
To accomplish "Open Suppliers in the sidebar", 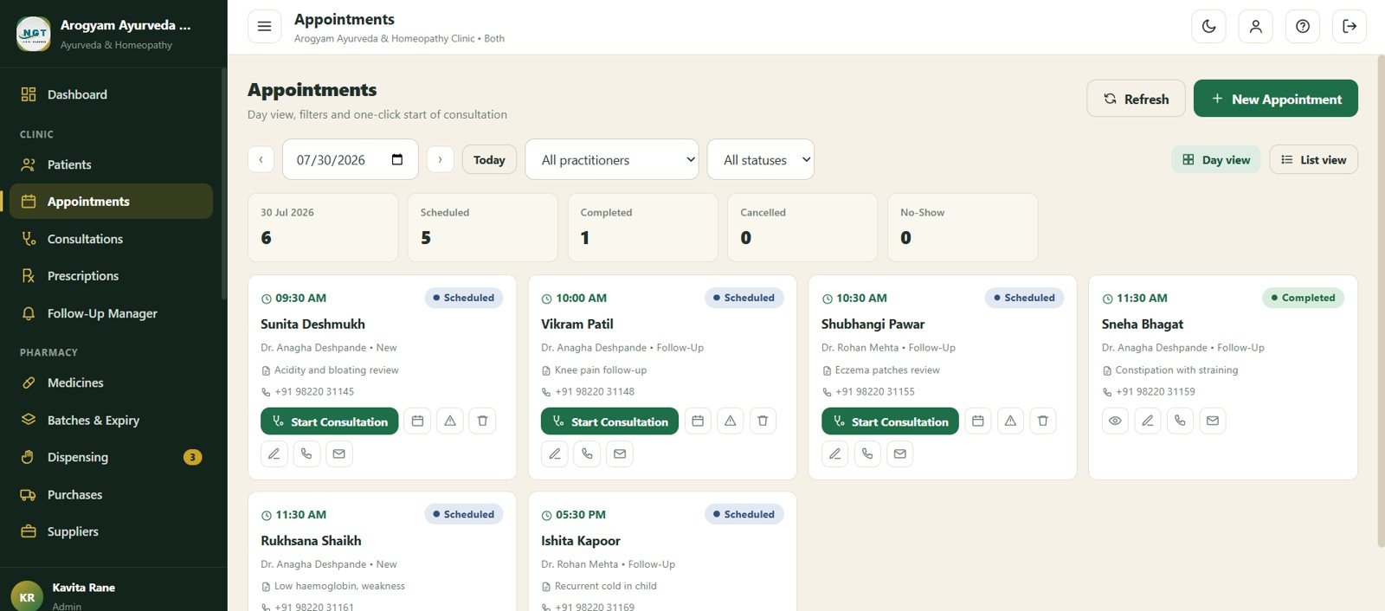I will click(x=111, y=531).
